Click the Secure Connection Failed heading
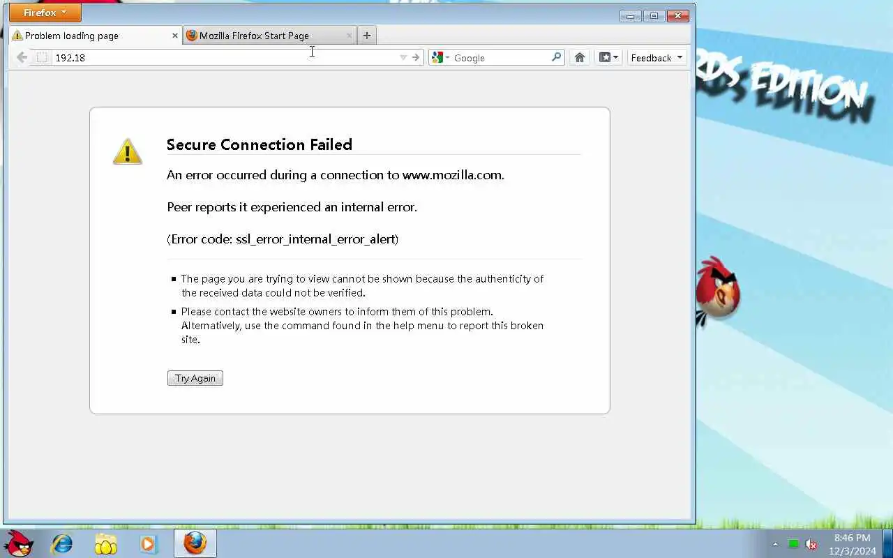 pyautogui.click(x=260, y=144)
